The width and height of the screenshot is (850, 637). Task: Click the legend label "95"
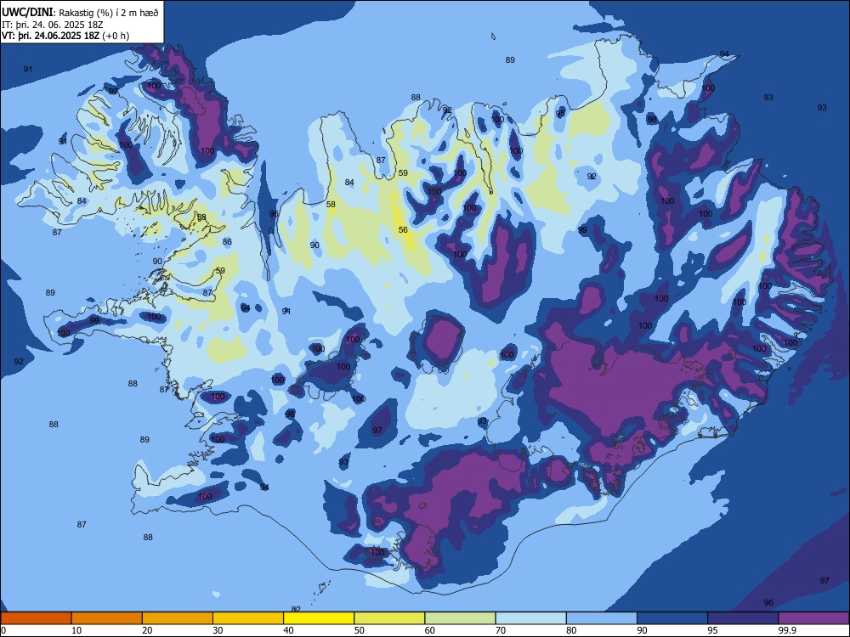(x=713, y=630)
